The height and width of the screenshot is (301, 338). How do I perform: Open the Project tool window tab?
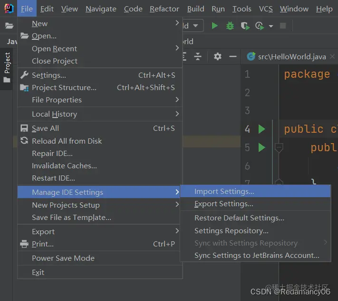point(7,68)
